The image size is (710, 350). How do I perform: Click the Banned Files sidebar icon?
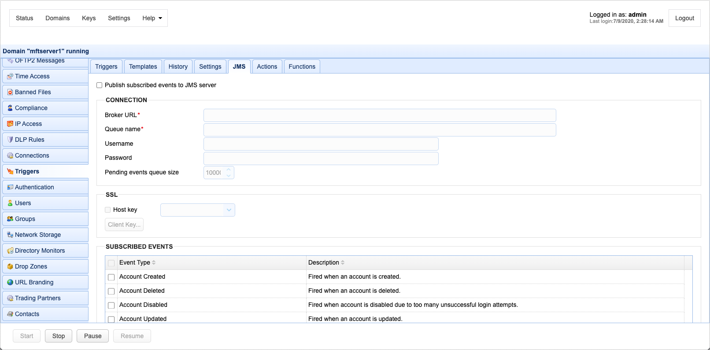click(10, 92)
